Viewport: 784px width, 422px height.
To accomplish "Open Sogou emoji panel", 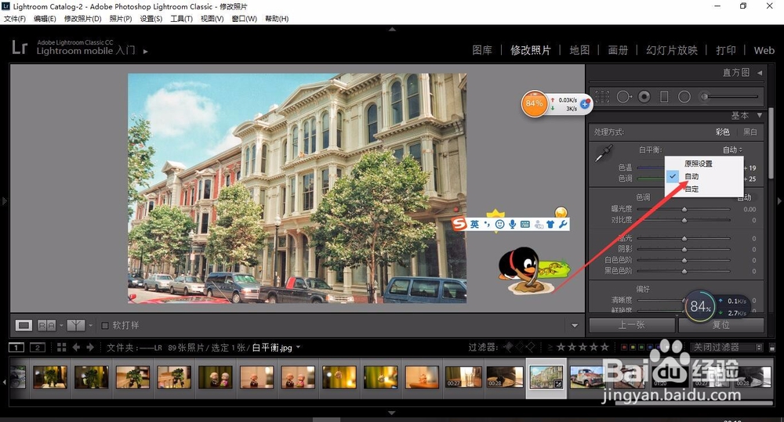I will pos(499,224).
